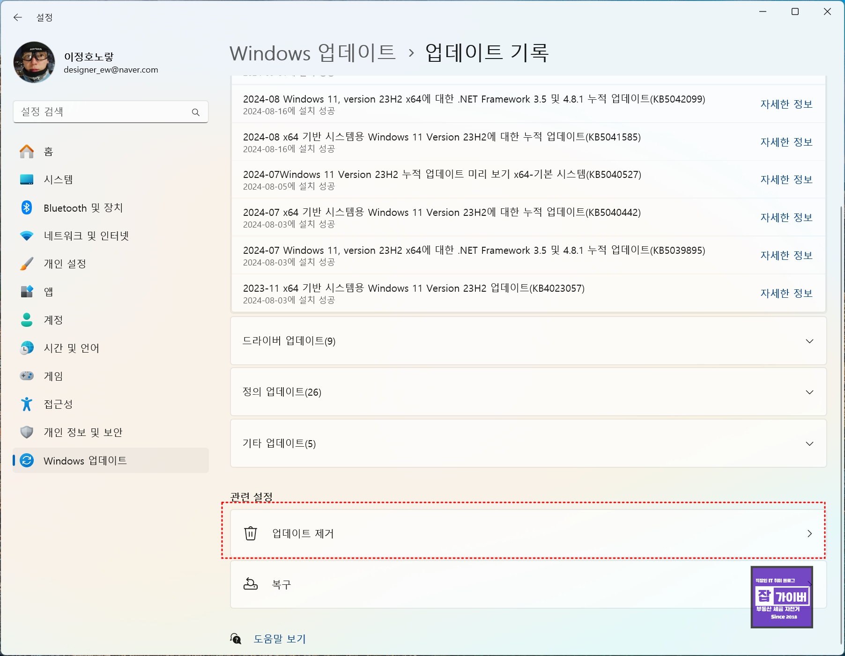Open 자세한 정보 for KB5040442
Viewport: 845px width, 656px height.
point(786,217)
